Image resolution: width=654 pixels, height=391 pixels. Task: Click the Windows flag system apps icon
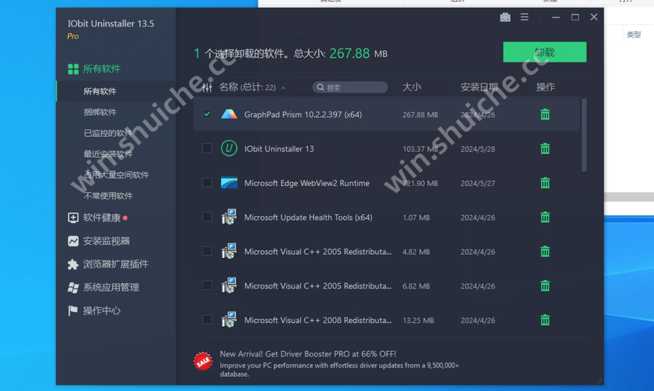click(x=73, y=287)
